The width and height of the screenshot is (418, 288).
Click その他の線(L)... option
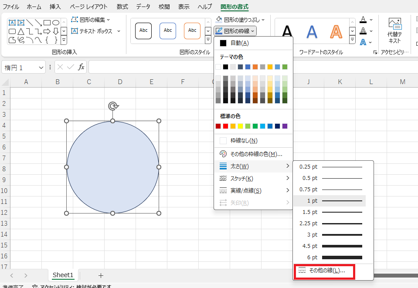pyautogui.click(x=324, y=271)
